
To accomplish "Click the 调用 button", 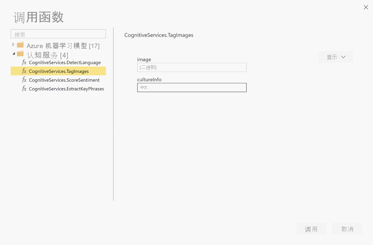I will [311, 229].
